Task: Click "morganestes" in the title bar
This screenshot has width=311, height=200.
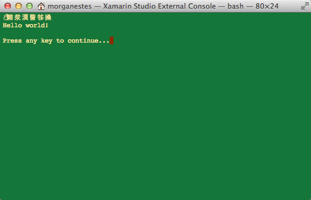Action: [x=70, y=7]
